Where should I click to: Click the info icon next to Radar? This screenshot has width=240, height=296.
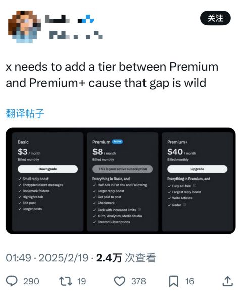pyautogui.click(x=184, y=204)
